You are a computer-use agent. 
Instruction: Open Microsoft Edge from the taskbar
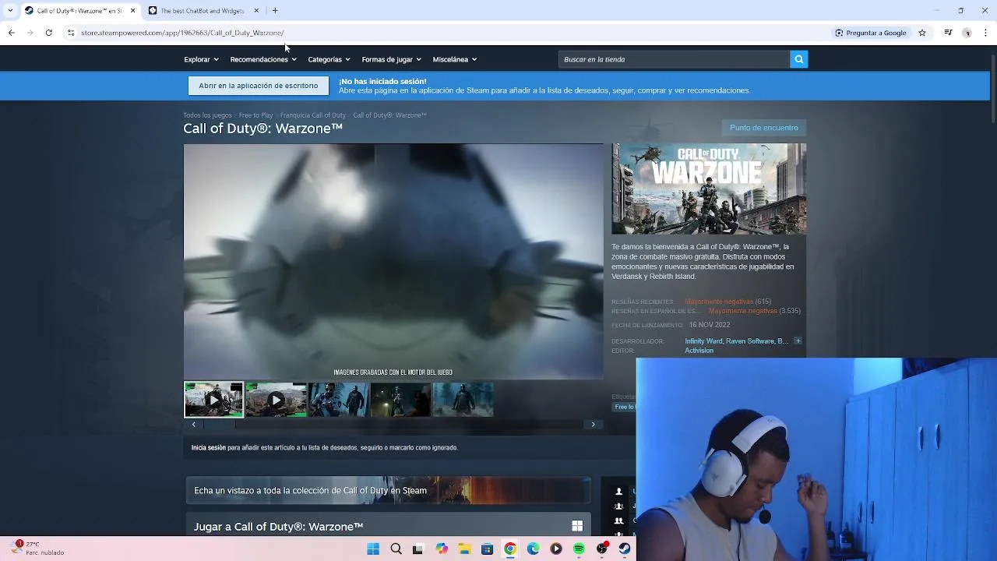point(533,549)
